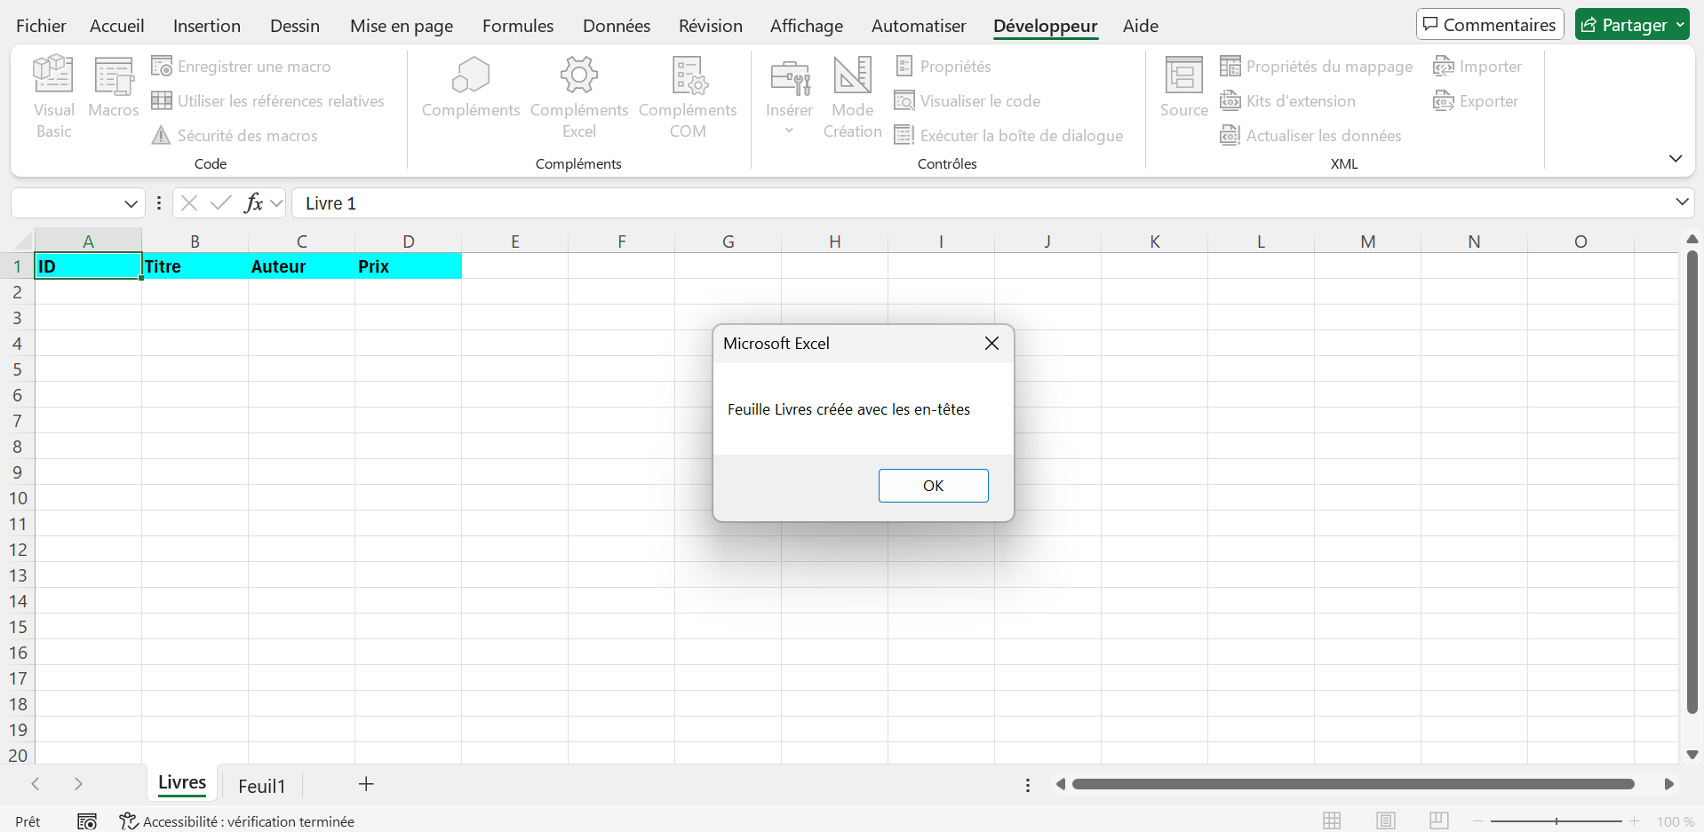The image size is (1704, 832).
Task: Switch to the Accueil tab
Action: point(117,26)
